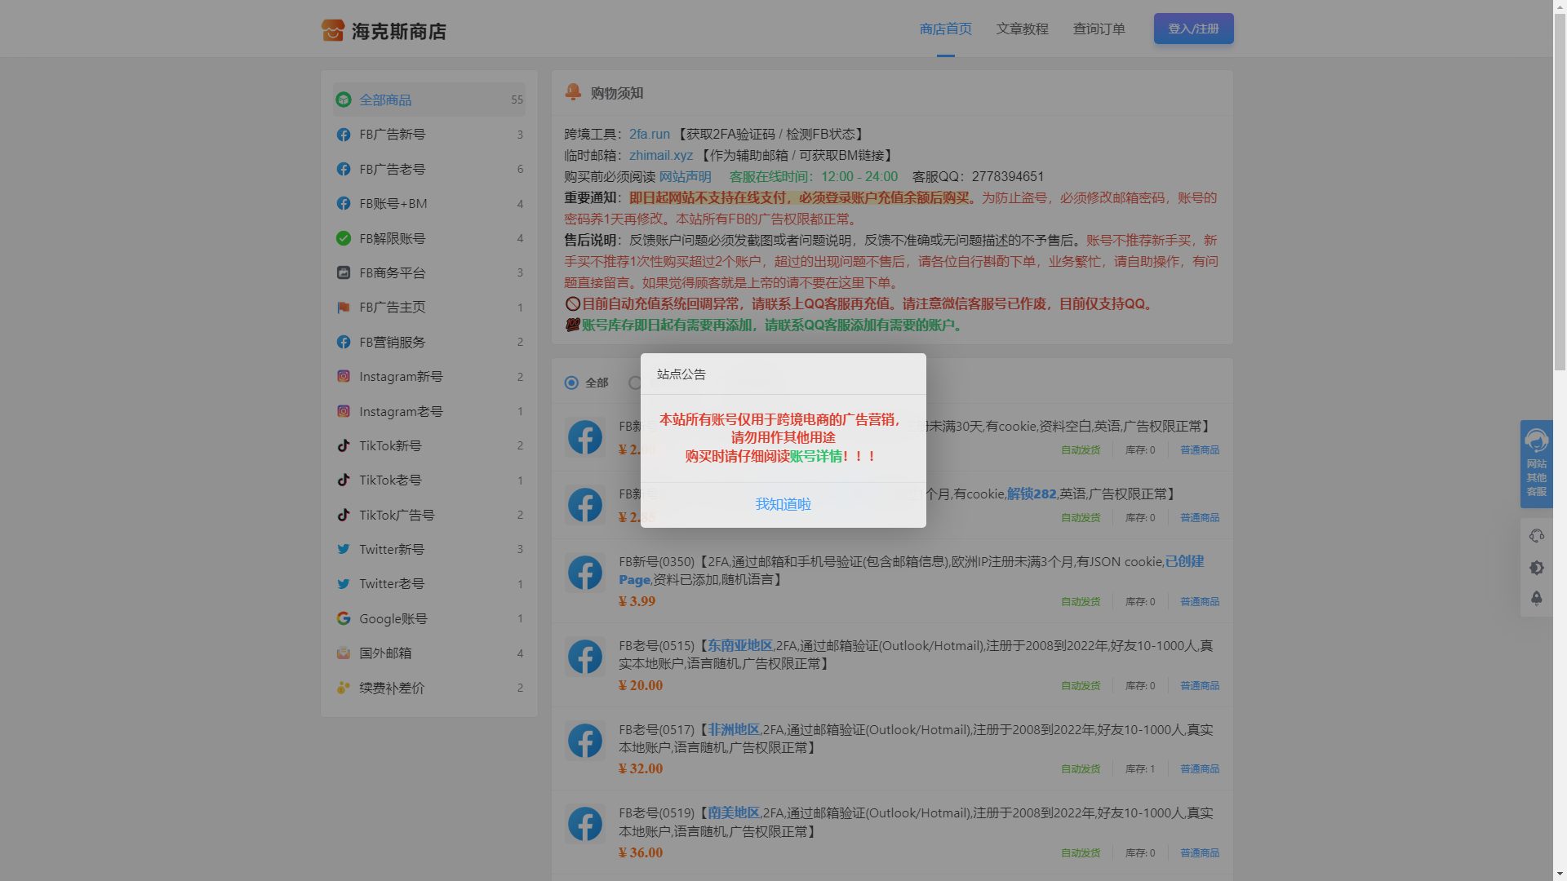
Task: Open the zhimail.xyz temporary mailbox link
Action: 660,155
